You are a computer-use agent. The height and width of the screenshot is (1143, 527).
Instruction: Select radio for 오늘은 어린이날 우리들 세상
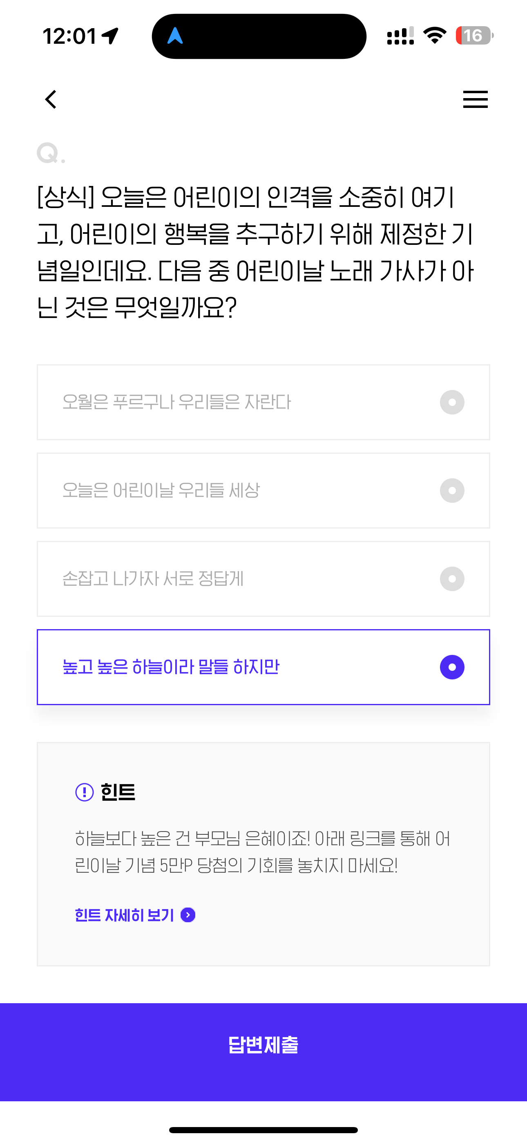pos(452,491)
